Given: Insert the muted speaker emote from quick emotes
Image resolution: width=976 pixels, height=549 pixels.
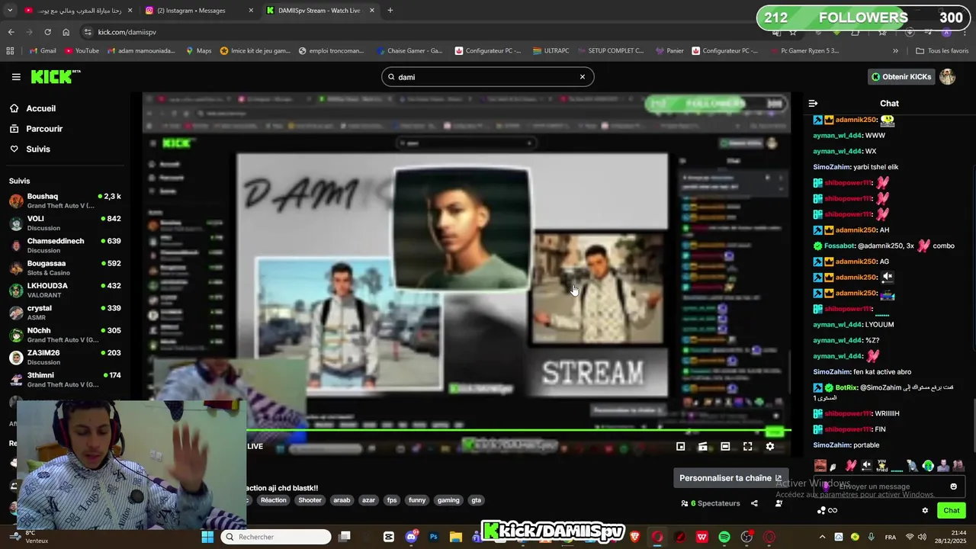Looking at the screenshot, I should 866,465.
